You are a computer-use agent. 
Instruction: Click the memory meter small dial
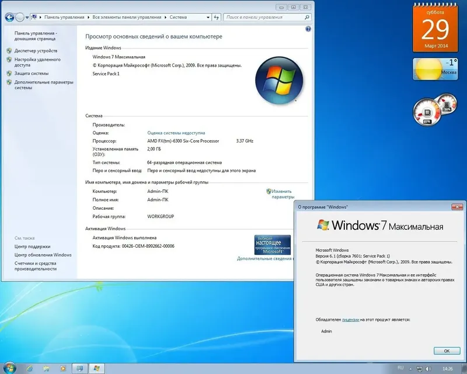point(447,103)
